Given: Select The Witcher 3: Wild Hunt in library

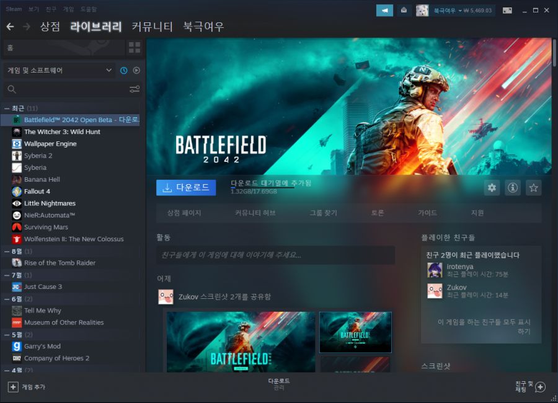Looking at the screenshot, I should (x=62, y=132).
